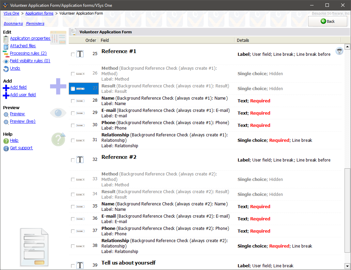Screen dimensions: 351x270
Task: Click the Application properties page icon
Action: 6,39
